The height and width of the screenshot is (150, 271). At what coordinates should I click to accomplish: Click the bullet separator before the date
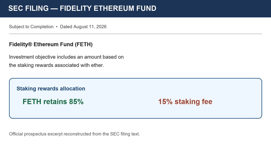click(57, 27)
